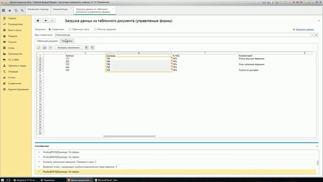This screenshot has width=323, height=182.
Task: Switch to the Настройка tab
Action: tap(67, 41)
